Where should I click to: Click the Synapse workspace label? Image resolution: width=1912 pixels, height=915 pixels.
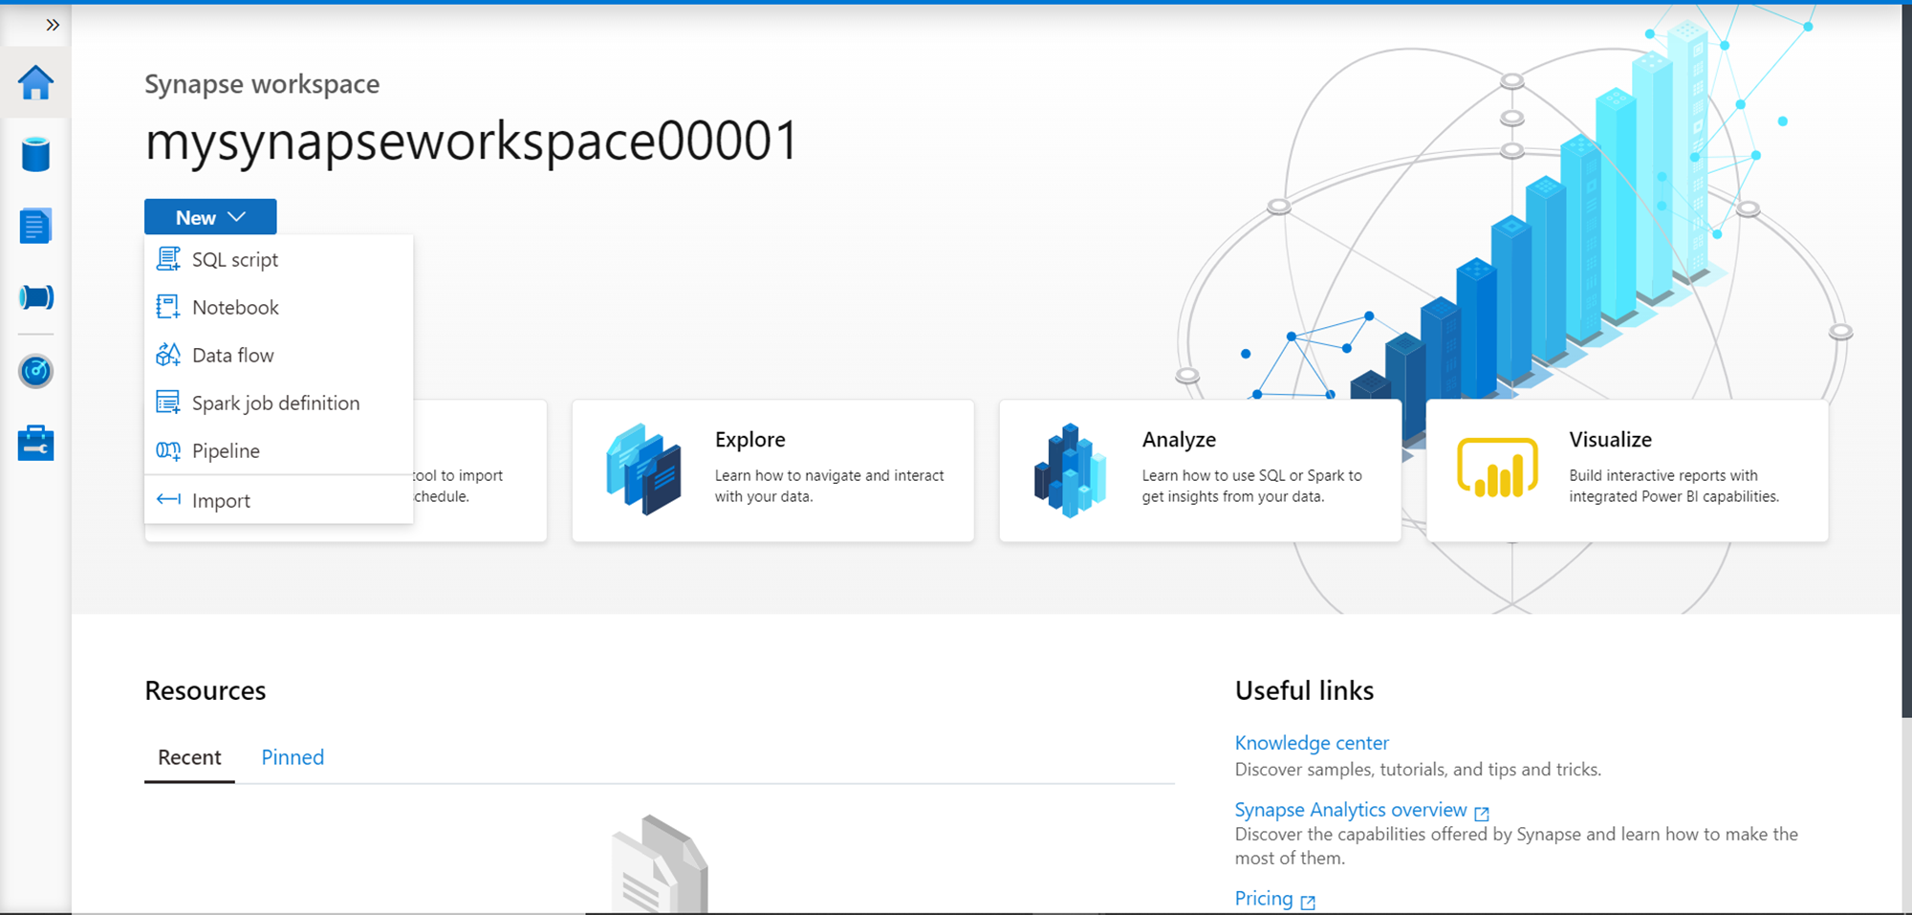coord(262,84)
